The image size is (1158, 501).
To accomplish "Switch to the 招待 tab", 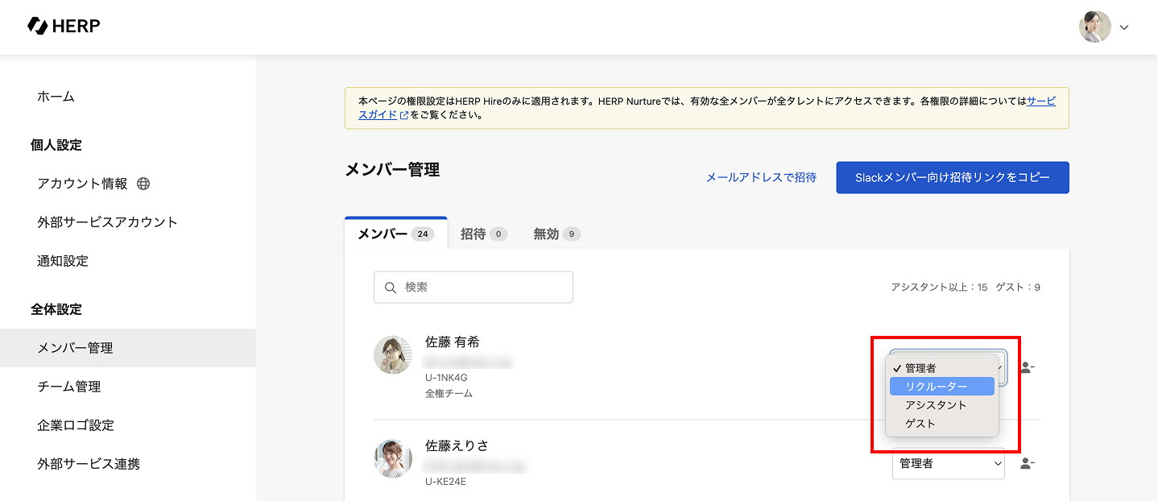I will pos(482,234).
